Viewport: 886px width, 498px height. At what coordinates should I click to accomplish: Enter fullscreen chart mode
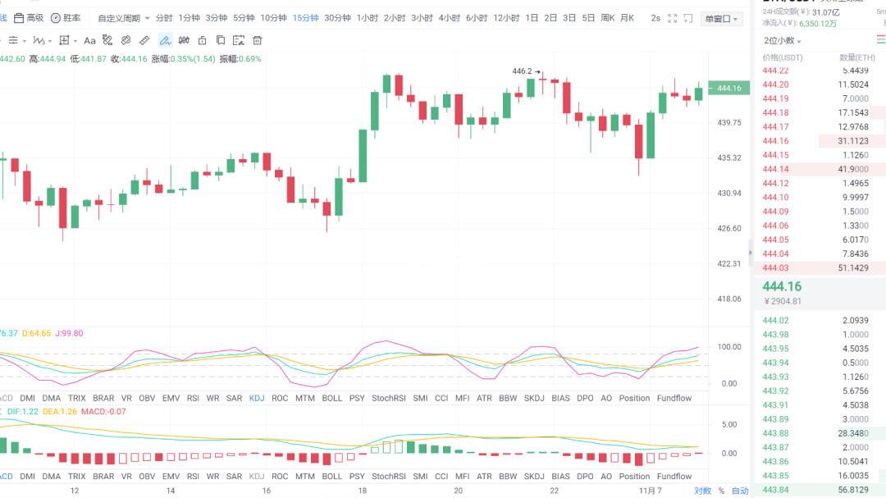(673, 18)
